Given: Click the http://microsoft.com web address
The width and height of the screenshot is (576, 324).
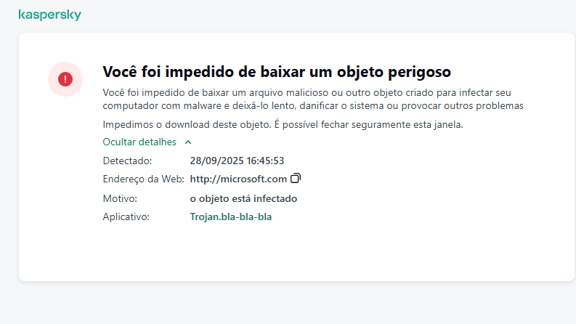Looking at the screenshot, I should [x=238, y=179].
